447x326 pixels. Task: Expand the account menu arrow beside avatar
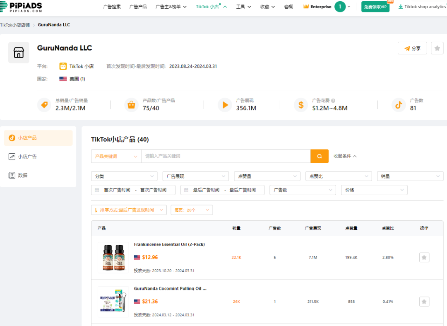coord(349,7)
